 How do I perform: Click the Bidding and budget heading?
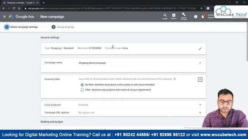[x=52, y=122]
